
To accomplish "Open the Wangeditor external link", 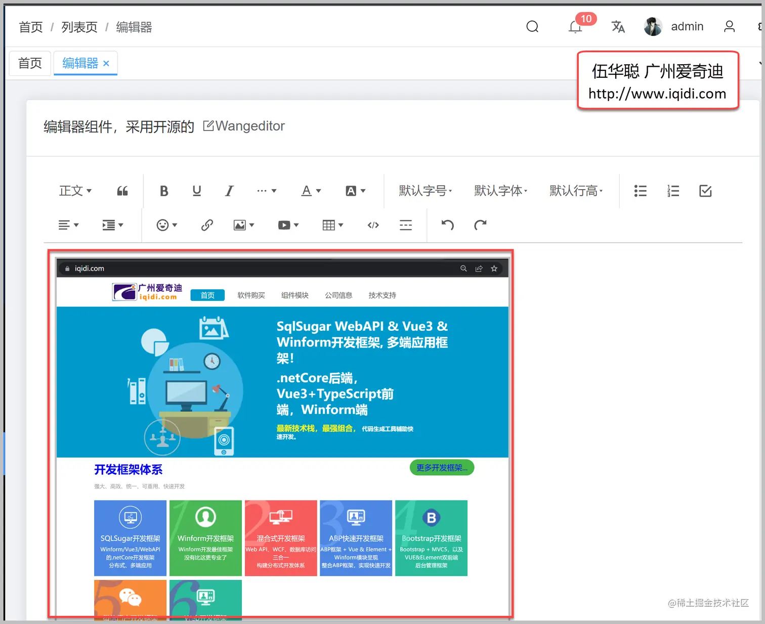I will click(244, 126).
